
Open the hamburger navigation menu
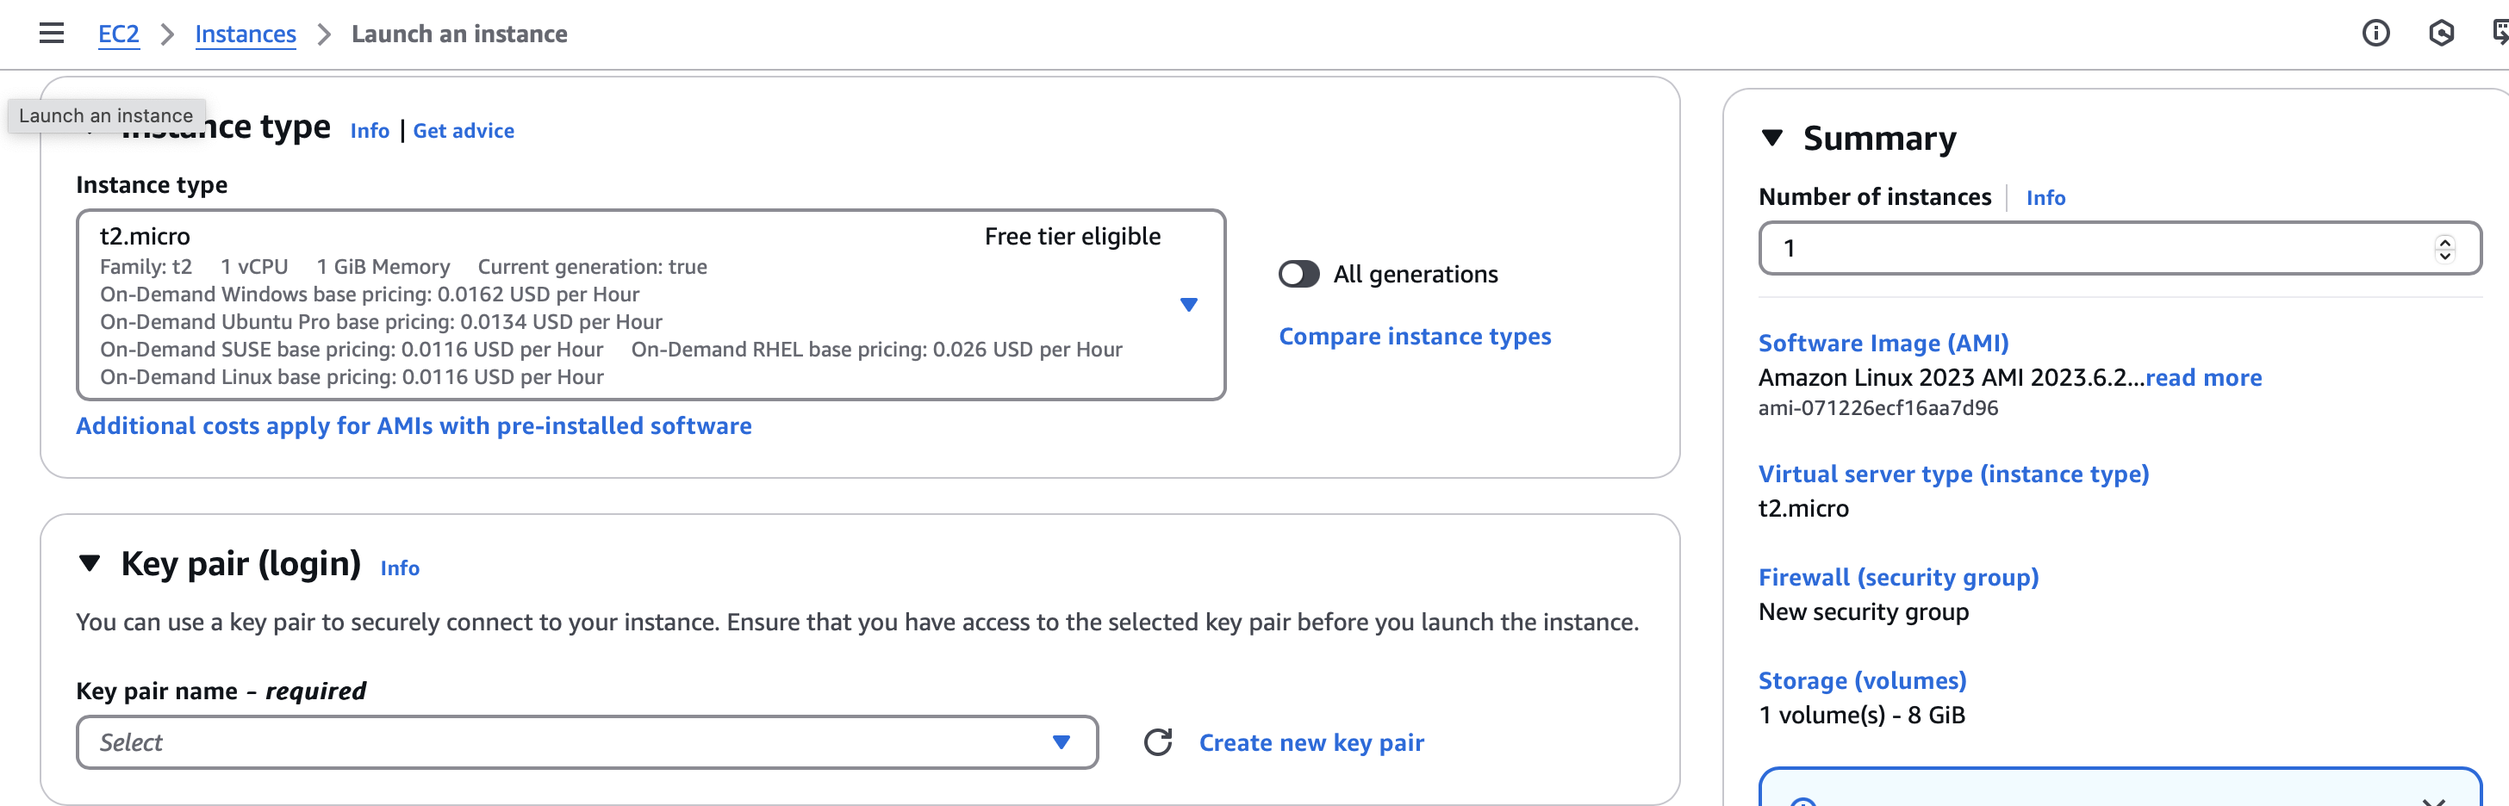(52, 34)
